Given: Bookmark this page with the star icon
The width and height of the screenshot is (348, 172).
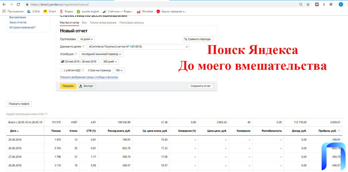Looking at the screenshot, I should click(x=308, y=4).
